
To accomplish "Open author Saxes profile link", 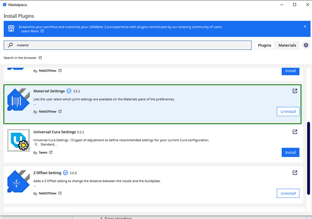I will tap(44, 152).
